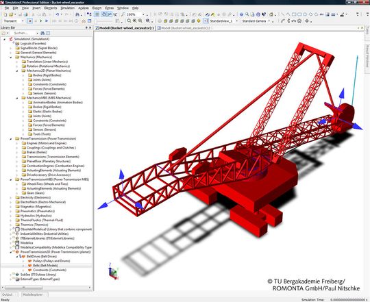
Task: Click the yellow solid shape view icon
Action: [x=199, y=21]
